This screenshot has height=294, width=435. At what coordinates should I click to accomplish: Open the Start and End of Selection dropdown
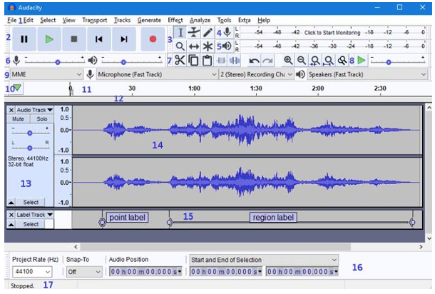[264, 260]
